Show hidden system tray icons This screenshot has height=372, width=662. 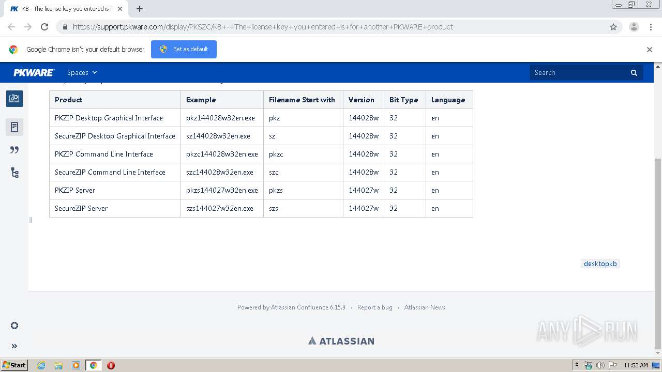[x=577, y=365]
